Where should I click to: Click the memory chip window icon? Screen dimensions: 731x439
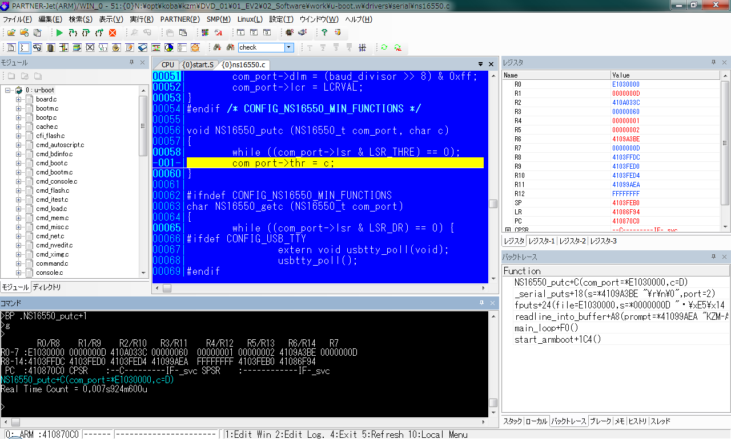[x=50, y=48]
